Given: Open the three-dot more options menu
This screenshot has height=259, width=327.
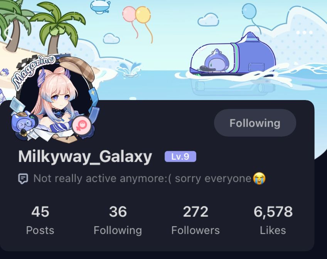Looking at the screenshot, I should pyautogui.click(x=304, y=32).
